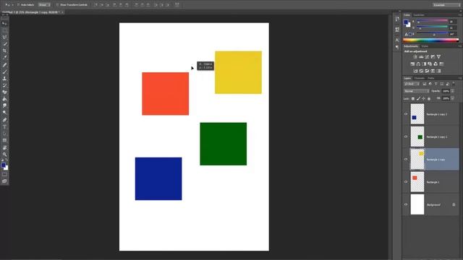
Task: Hide the Rectangle 1 copy 3 layer
Action: 406,114
